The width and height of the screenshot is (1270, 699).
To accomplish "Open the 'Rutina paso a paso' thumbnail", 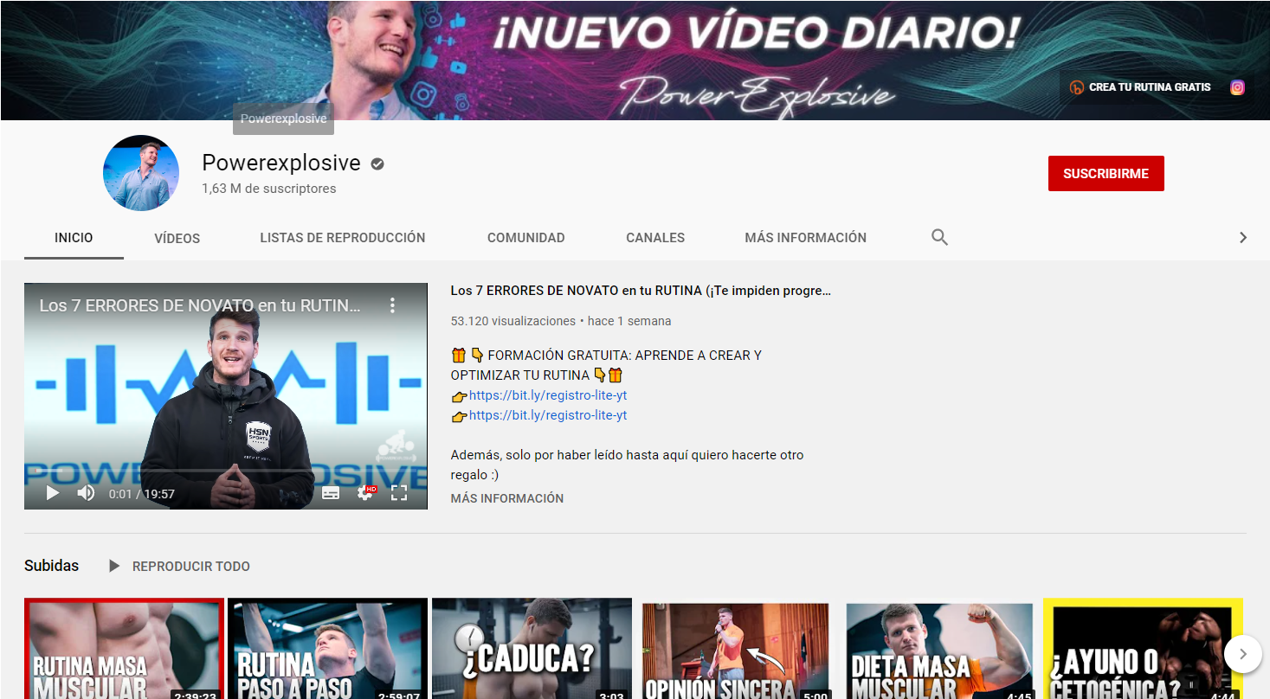I will tap(328, 649).
